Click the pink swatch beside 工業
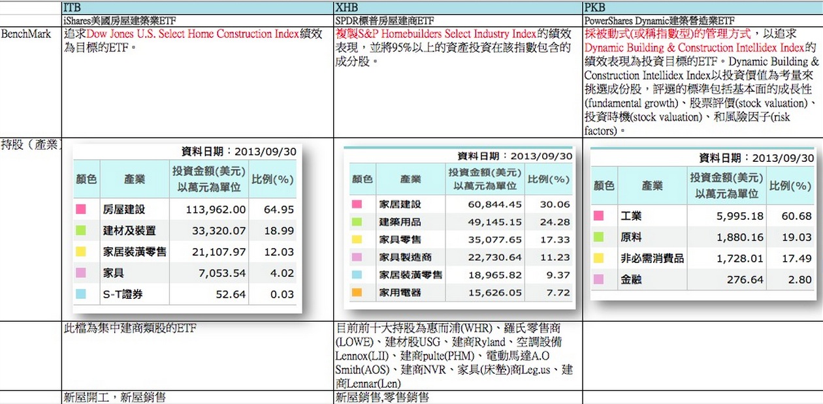Image resolution: width=823 pixels, height=404 pixels. coord(598,216)
